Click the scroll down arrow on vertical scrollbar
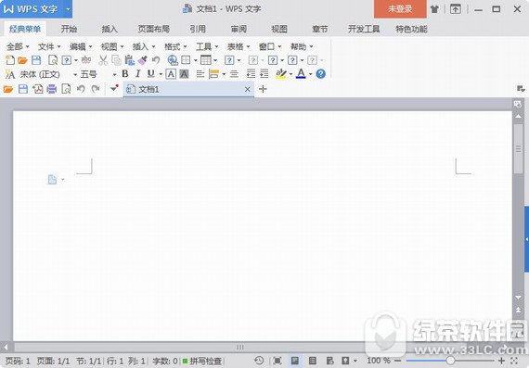This screenshot has height=368, width=529. pos(518,298)
